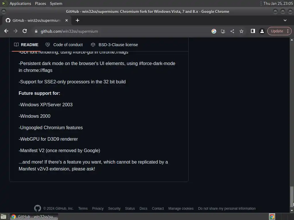The height and width of the screenshot is (220, 294).
Task: Open the Terms footer link
Action: [x=83, y=209]
